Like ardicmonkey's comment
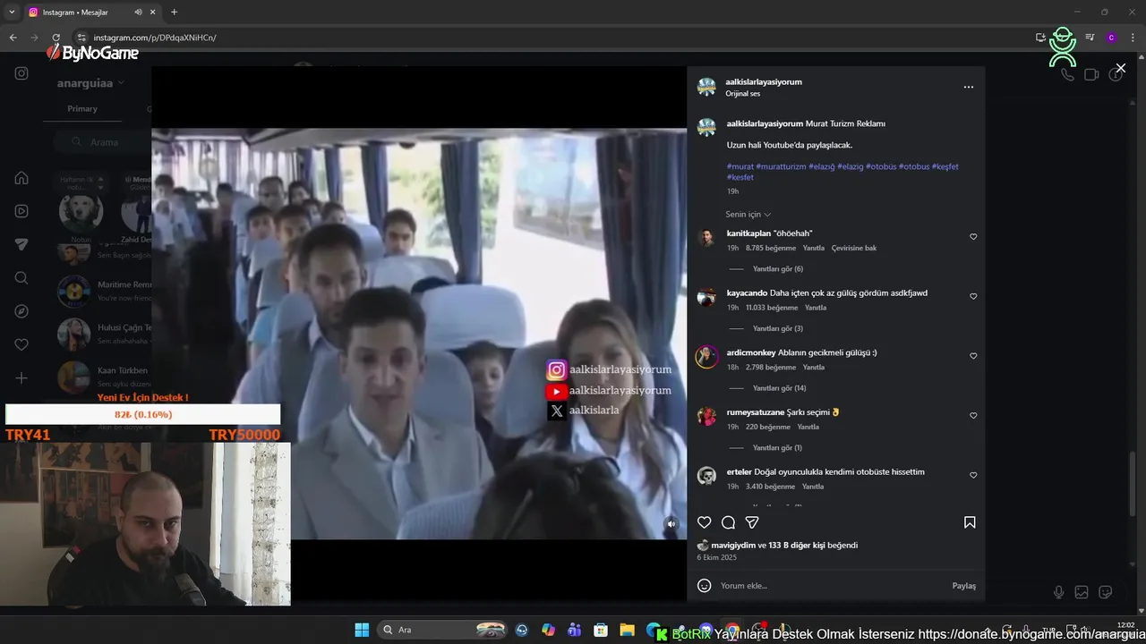The image size is (1146, 644). coord(973,356)
